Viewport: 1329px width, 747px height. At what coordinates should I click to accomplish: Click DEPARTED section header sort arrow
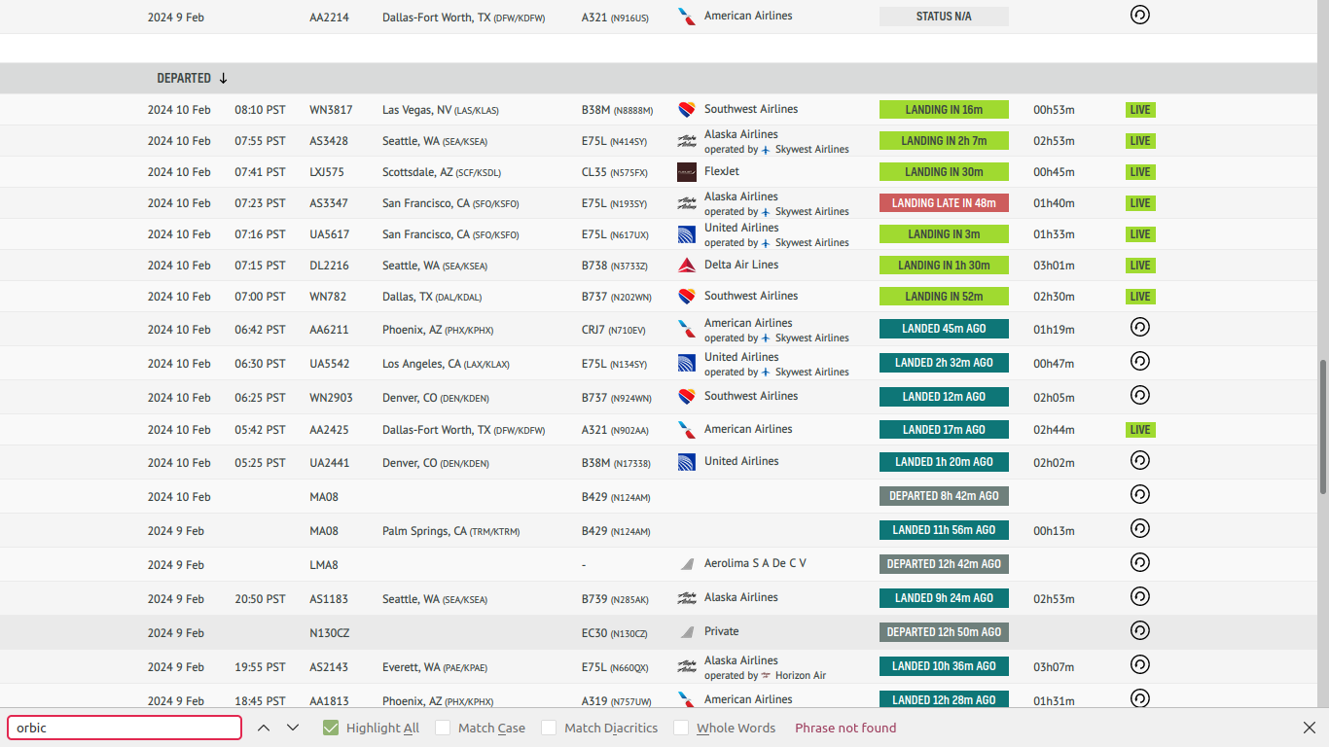tap(223, 78)
